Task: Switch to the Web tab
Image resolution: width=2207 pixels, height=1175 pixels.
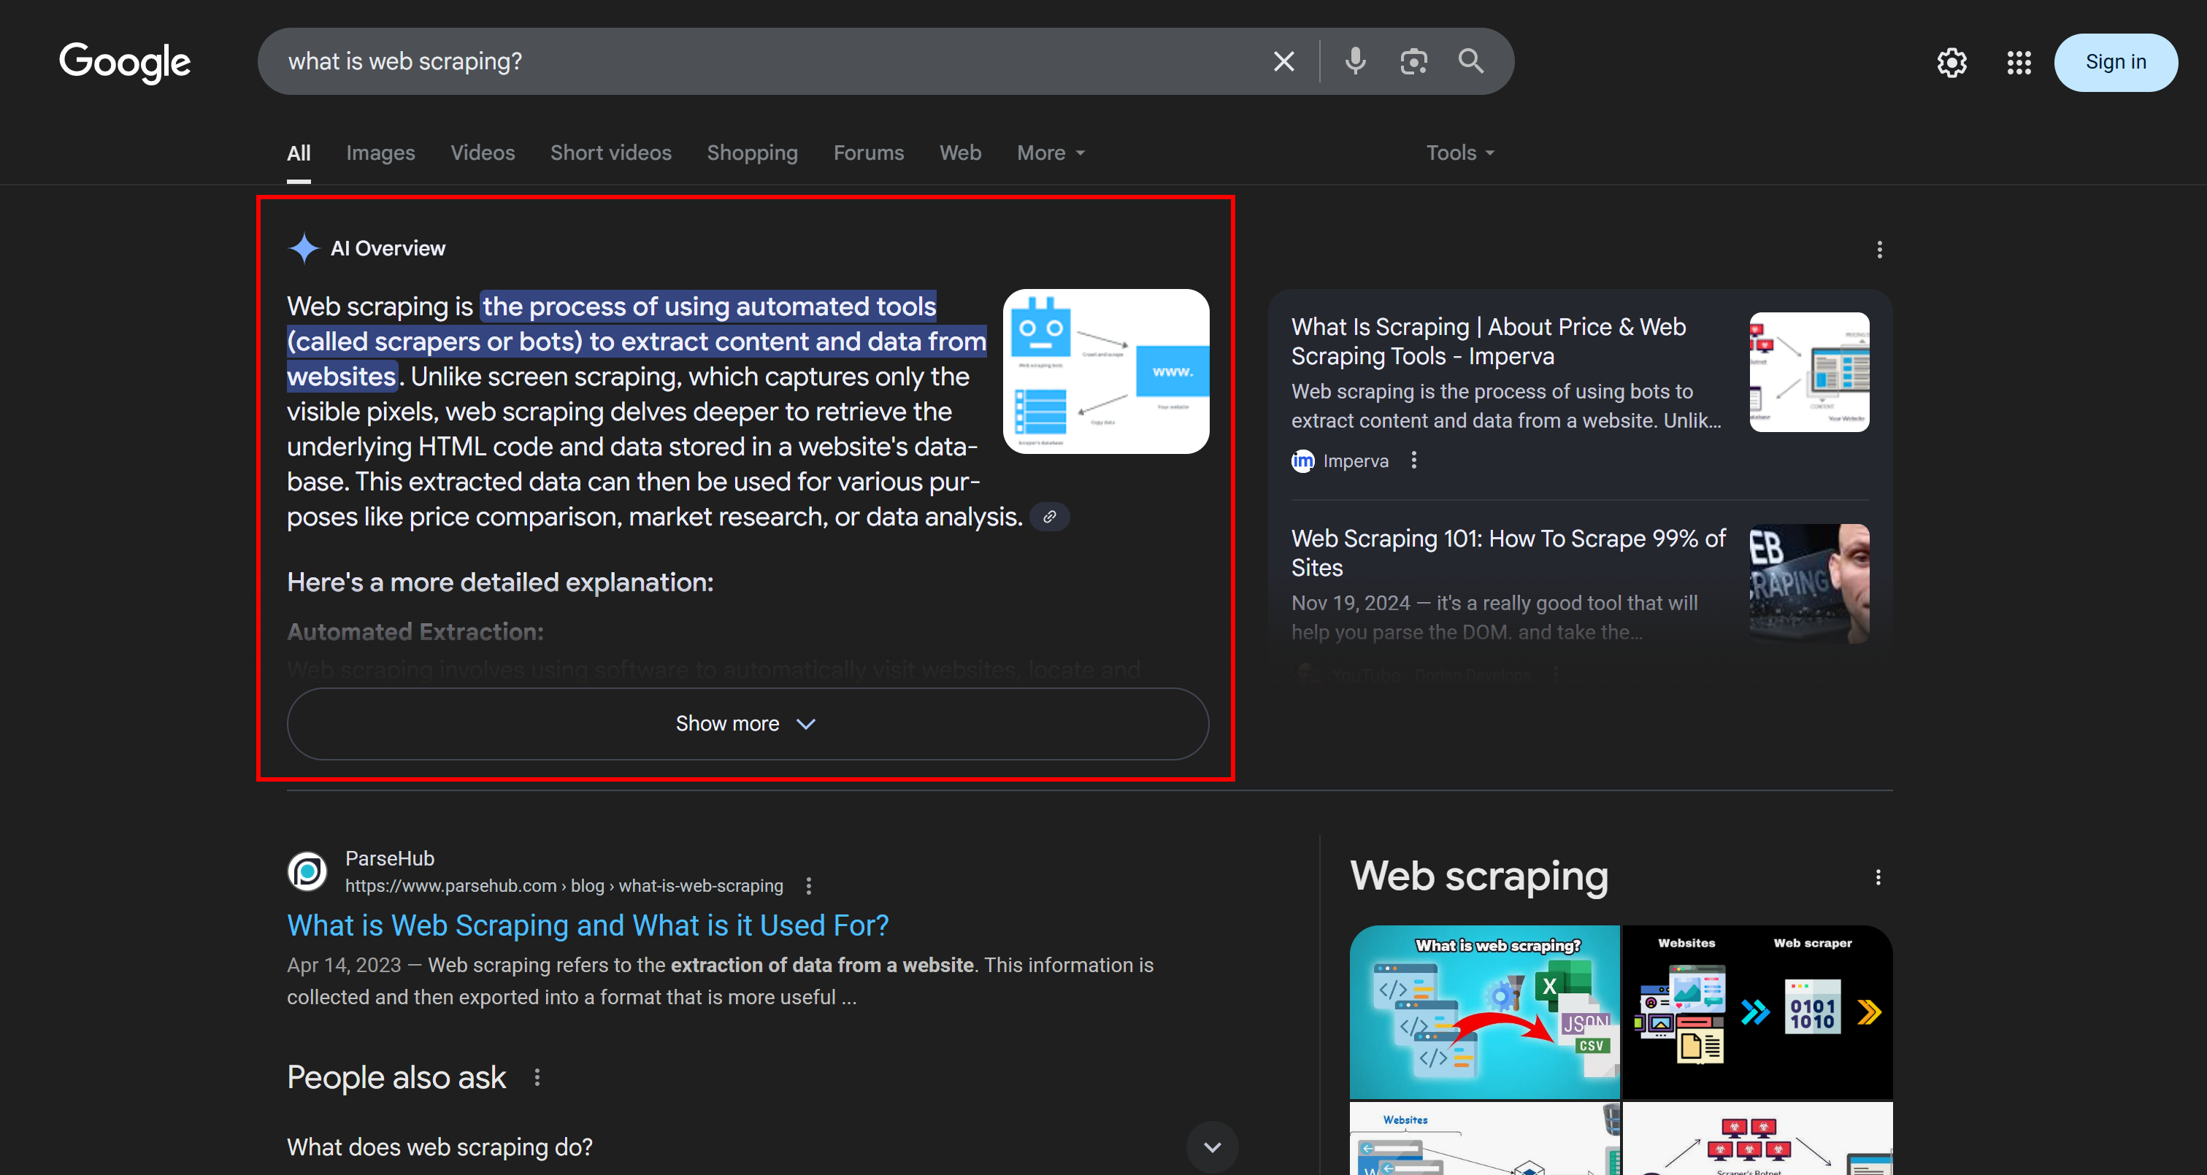Action: (961, 153)
